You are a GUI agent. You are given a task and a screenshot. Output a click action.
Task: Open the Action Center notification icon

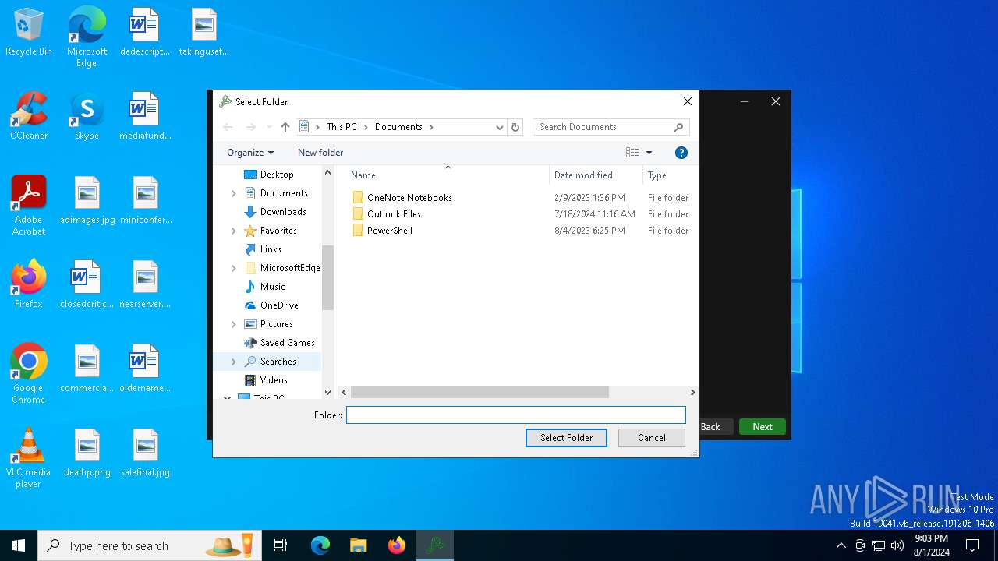pyautogui.click(x=972, y=545)
